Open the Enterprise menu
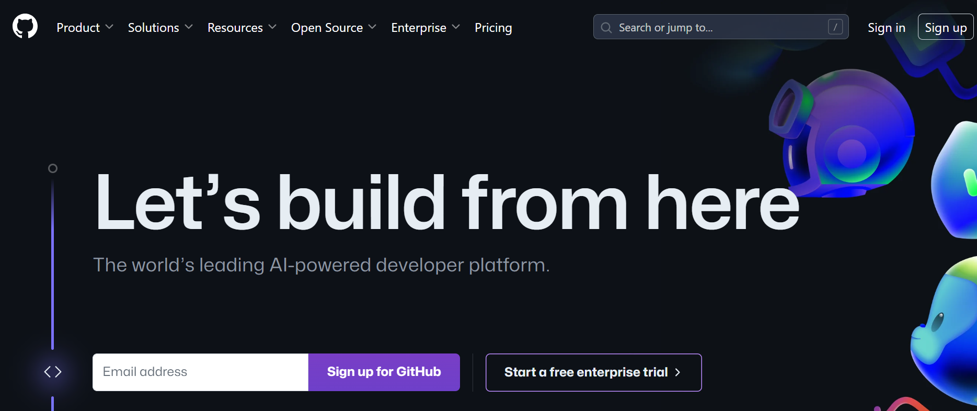 click(x=426, y=28)
